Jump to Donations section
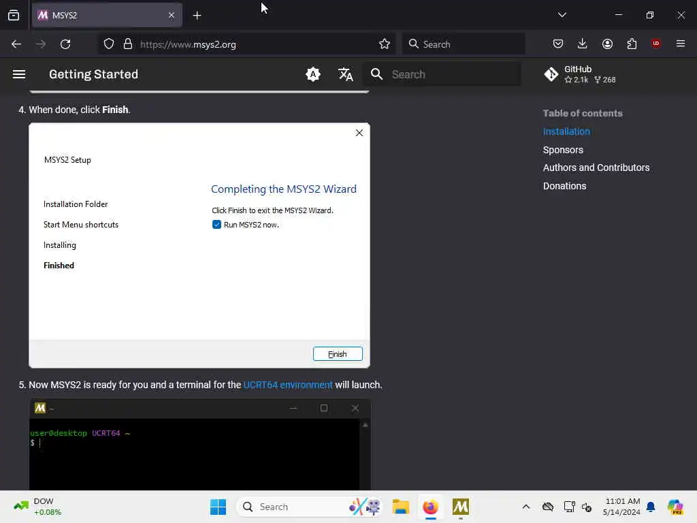This screenshot has width=697, height=523. [564, 186]
